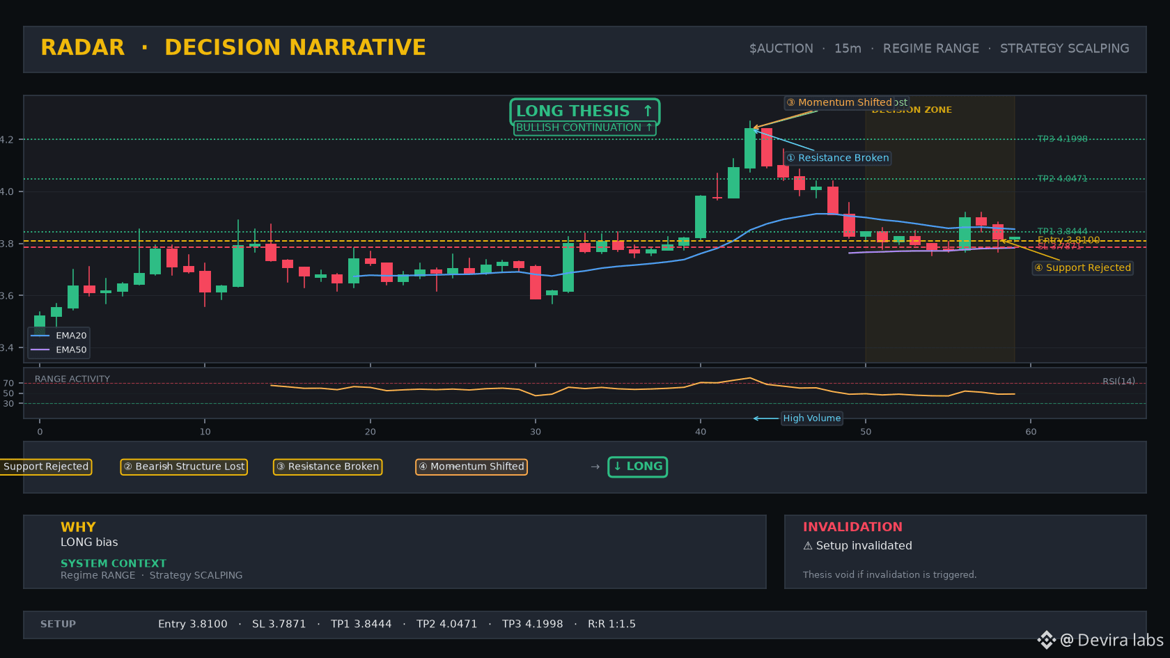The height and width of the screenshot is (658, 1170).
Task: Click R:R 1:1.5 in the setup bar
Action: click(x=611, y=624)
